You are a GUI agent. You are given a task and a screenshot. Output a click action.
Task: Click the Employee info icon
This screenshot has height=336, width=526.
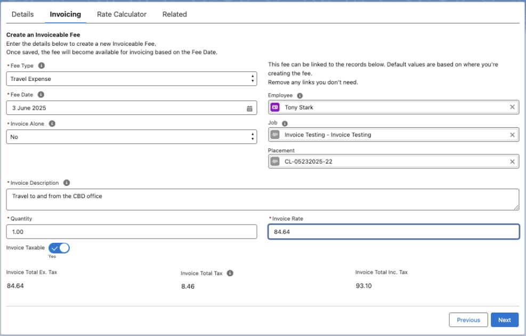click(x=300, y=95)
